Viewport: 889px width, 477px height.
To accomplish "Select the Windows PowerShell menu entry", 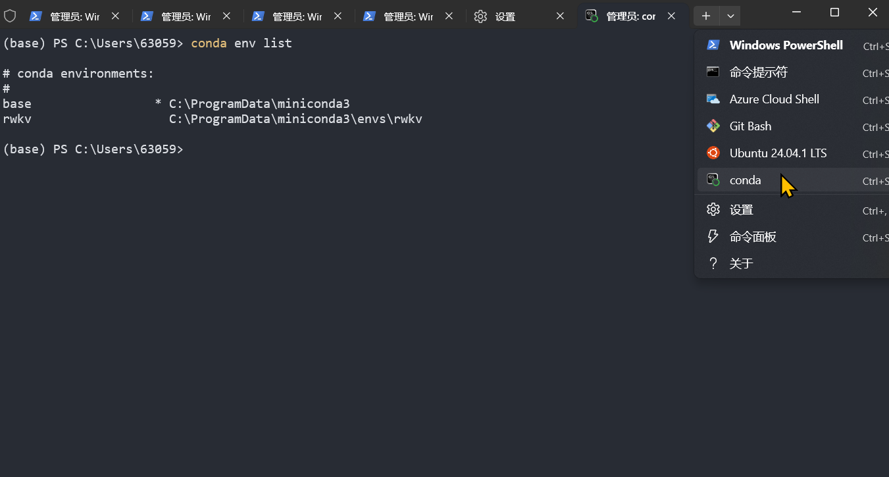I will pyautogui.click(x=785, y=45).
